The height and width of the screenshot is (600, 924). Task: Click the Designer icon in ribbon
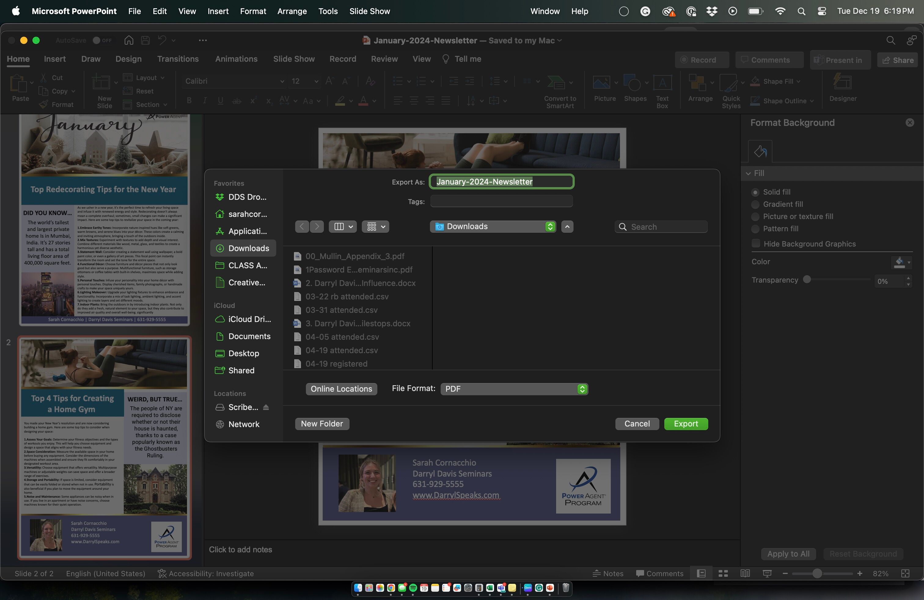click(842, 82)
